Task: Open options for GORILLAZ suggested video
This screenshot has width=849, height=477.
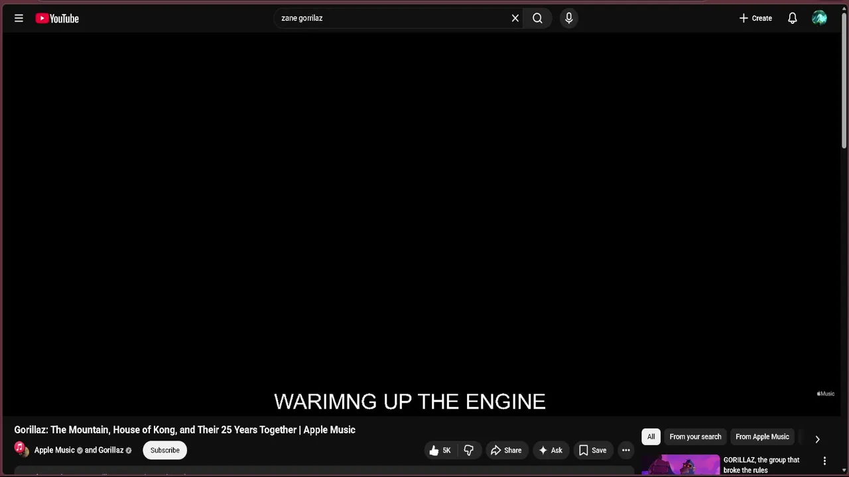Action: coord(824,461)
